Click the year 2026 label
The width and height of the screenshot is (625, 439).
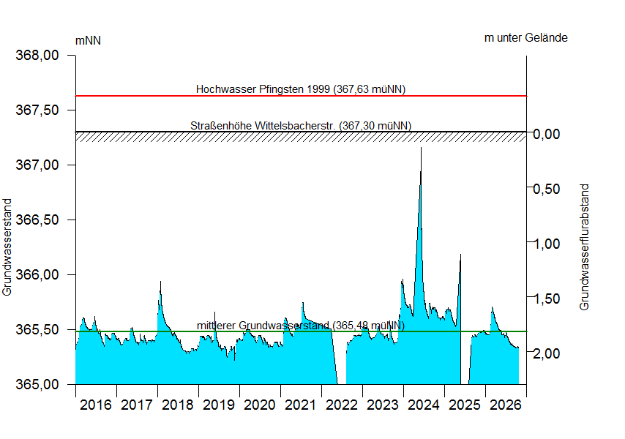point(506,405)
